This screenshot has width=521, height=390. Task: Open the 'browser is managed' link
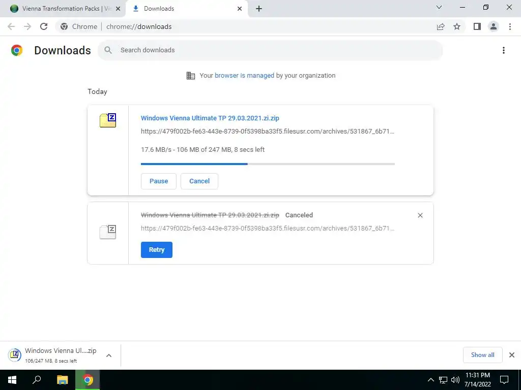point(244,75)
